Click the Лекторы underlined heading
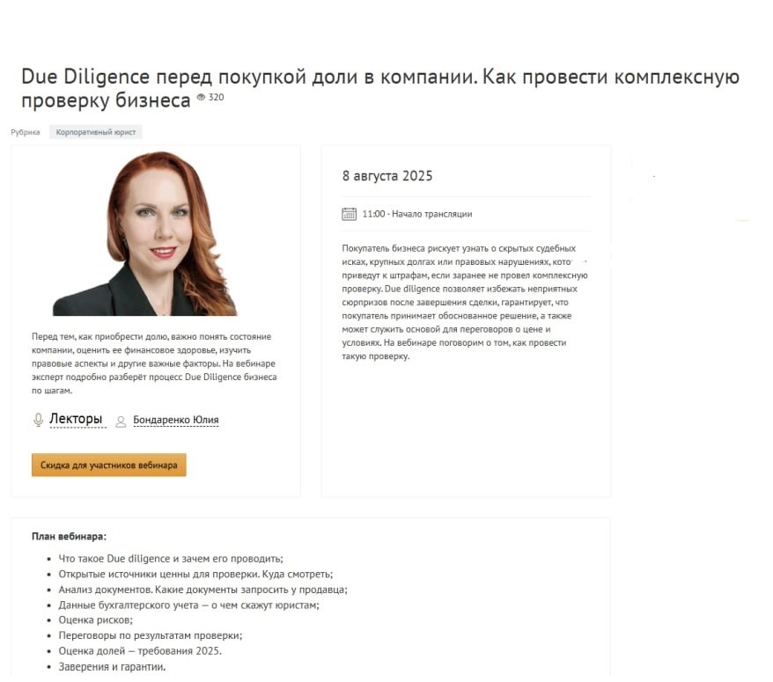This screenshot has height=682, width=773. (x=76, y=419)
